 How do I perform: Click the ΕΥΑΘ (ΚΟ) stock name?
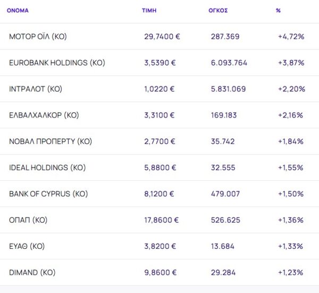click(x=27, y=246)
